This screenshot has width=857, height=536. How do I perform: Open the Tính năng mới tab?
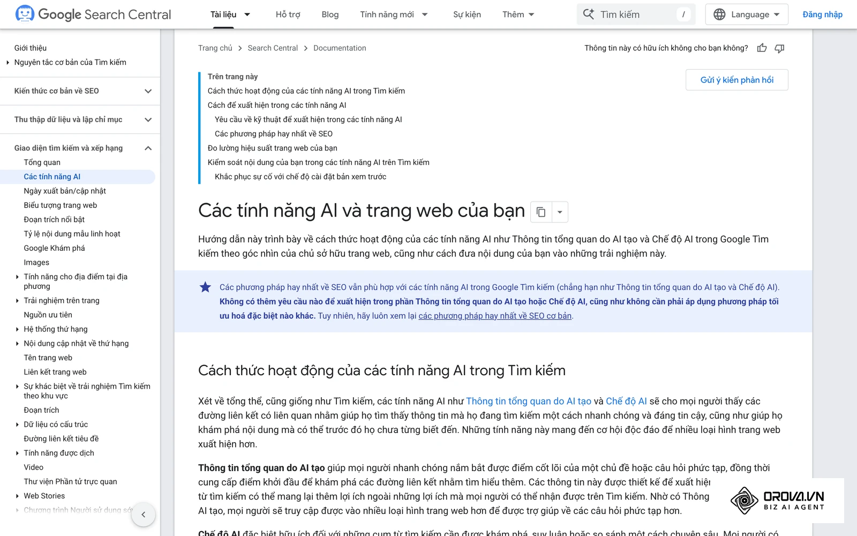(387, 14)
